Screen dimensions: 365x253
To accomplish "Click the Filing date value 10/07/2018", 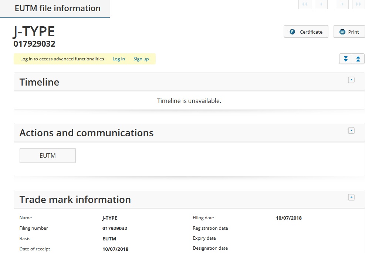I will pos(288,218).
